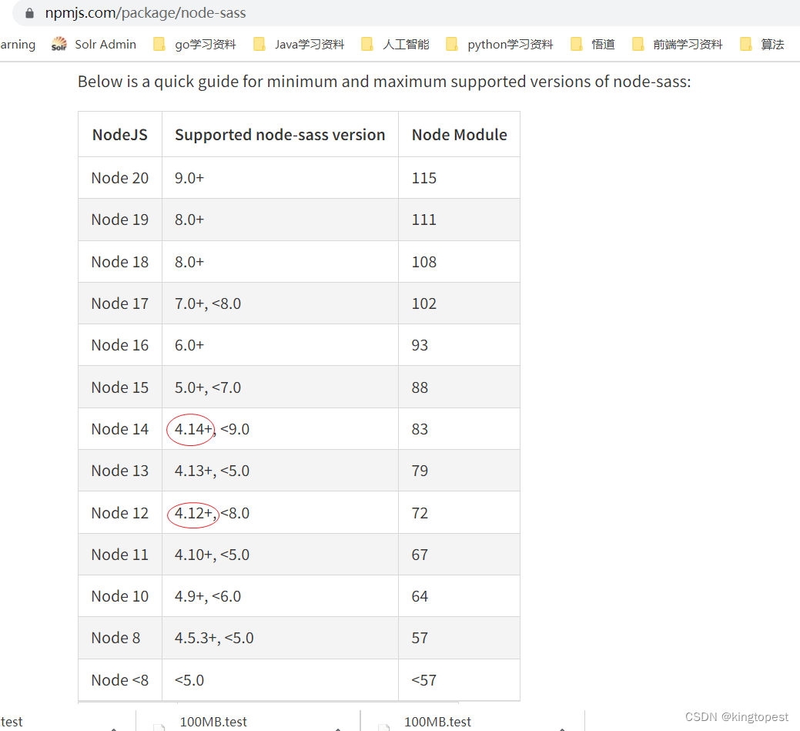Expand options chevron for the leftmost cut-off download
Viewport: 800px width, 731px height.
click(x=113, y=728)
